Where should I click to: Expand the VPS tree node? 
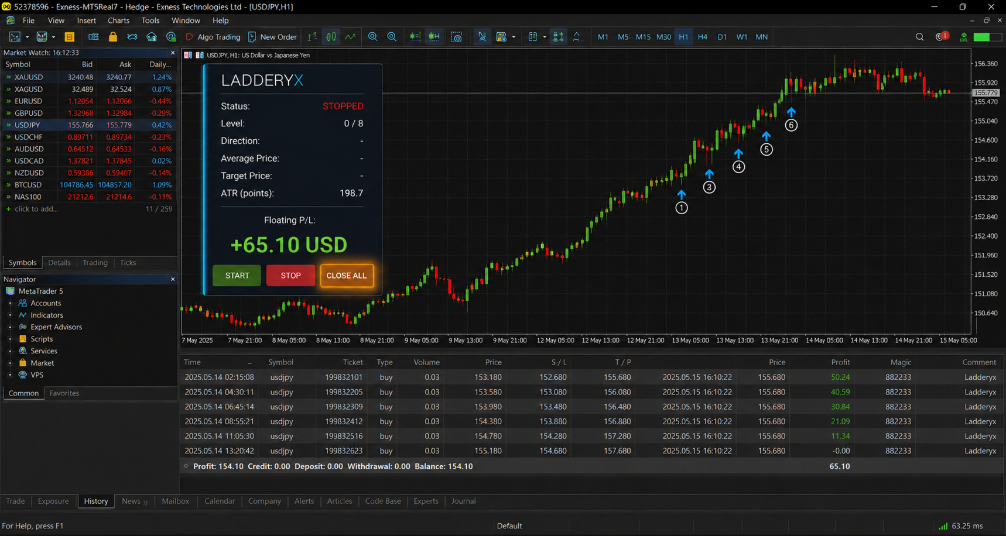coord(10,375)
